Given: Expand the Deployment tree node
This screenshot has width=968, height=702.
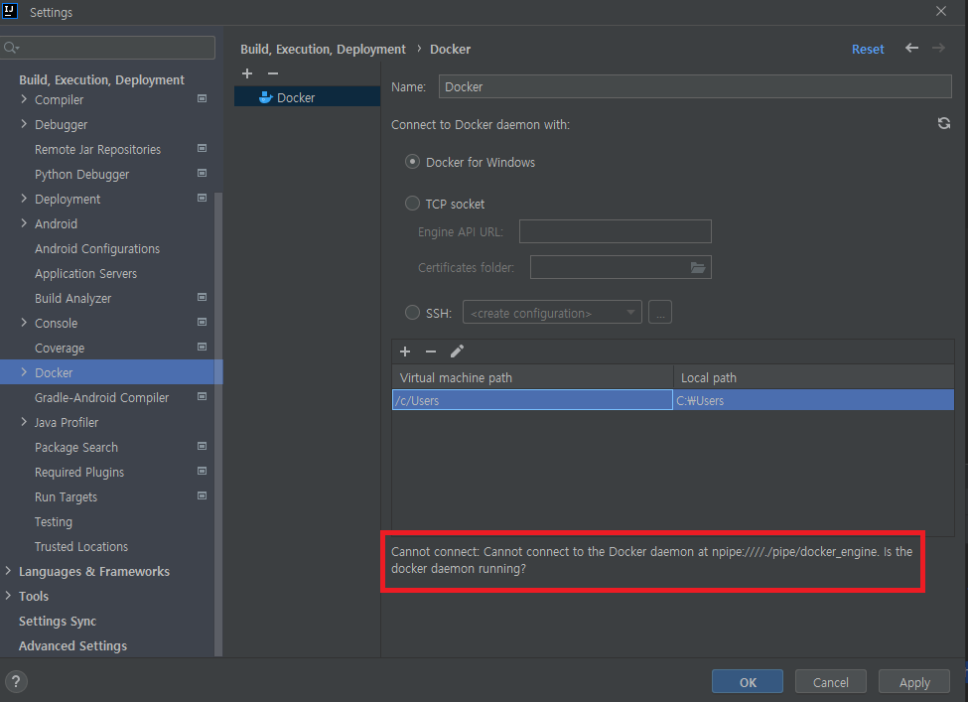Looking at the screenshot, I should (24, 199).
